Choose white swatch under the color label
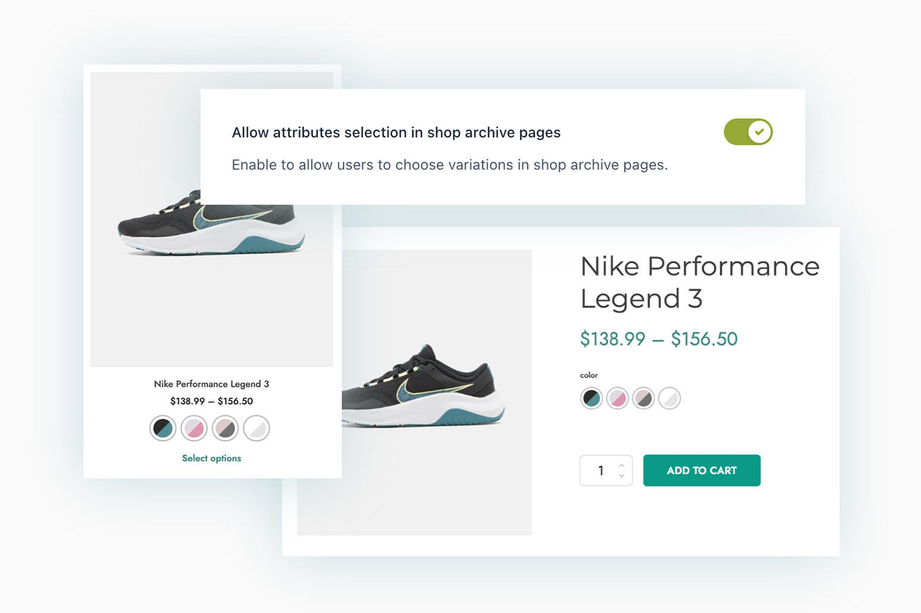Screen dimensions: 921x613 coord(670,398)
